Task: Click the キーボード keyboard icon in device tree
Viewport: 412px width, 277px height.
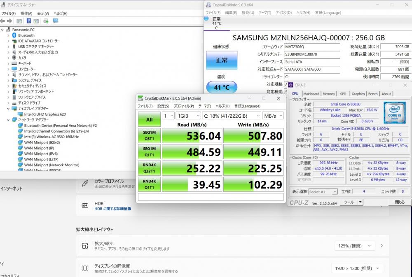Action: [14, 63]
